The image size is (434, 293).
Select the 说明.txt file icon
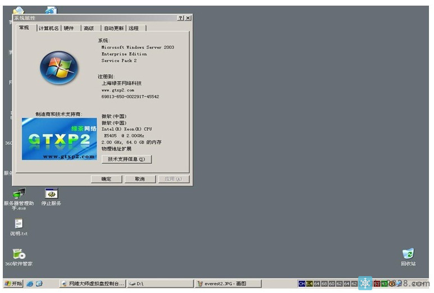click(19, 224)
